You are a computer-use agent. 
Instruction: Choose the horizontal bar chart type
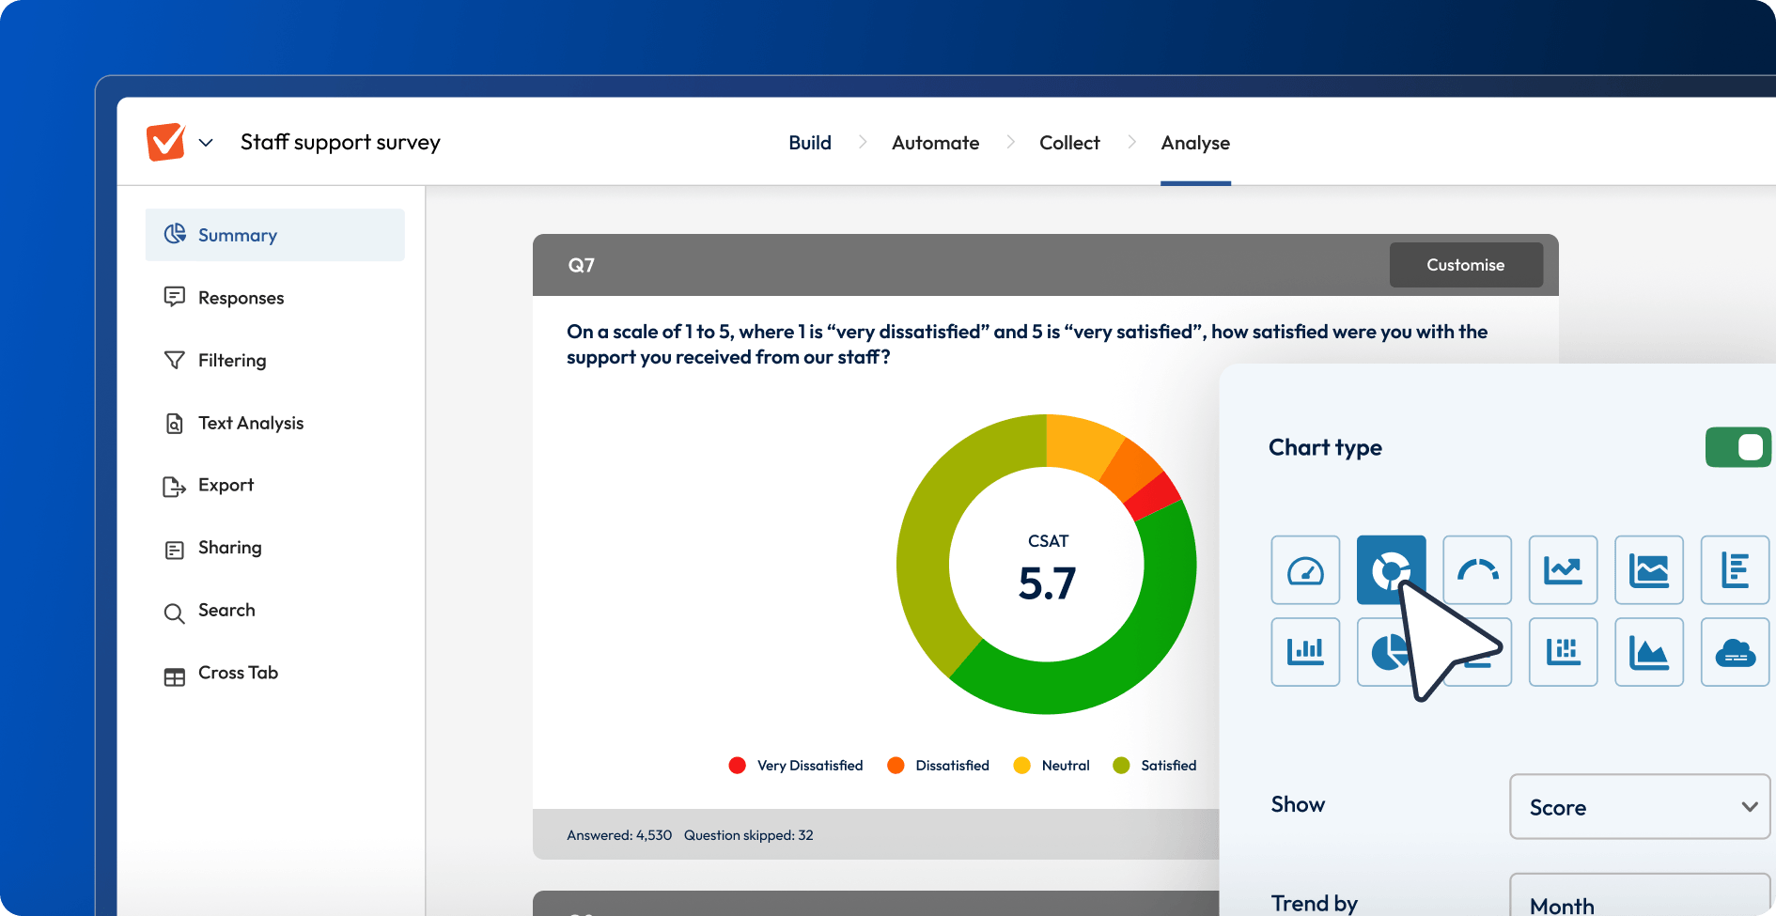(1735, 570)
